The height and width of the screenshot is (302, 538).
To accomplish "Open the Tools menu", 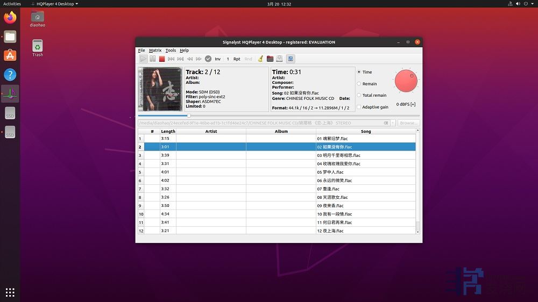I will 171,51.
